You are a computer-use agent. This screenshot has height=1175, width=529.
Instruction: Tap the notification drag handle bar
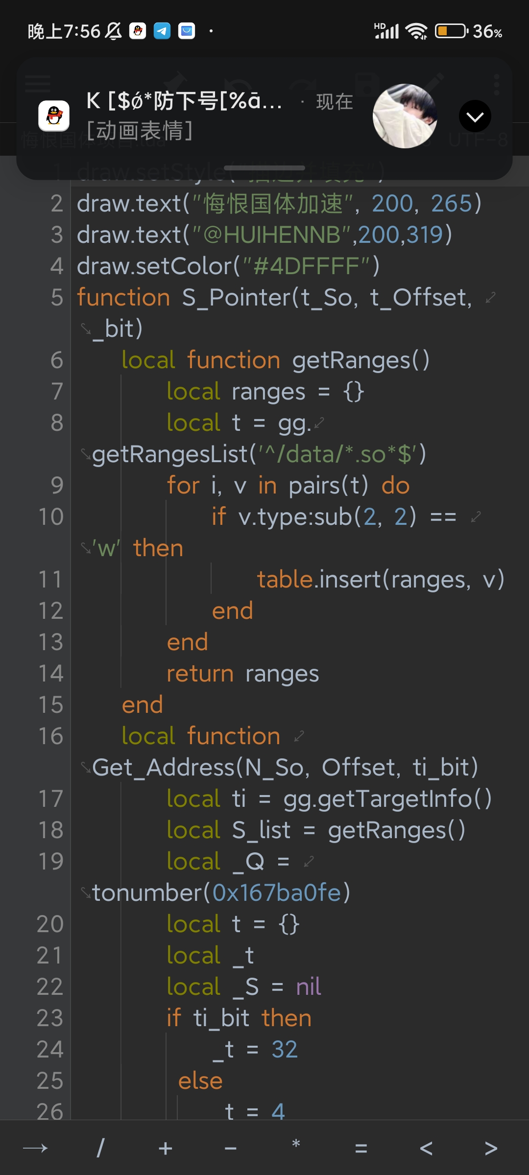coord(264,168)
